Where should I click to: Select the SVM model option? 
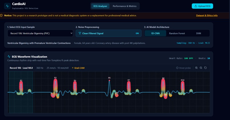pos(198,33)
